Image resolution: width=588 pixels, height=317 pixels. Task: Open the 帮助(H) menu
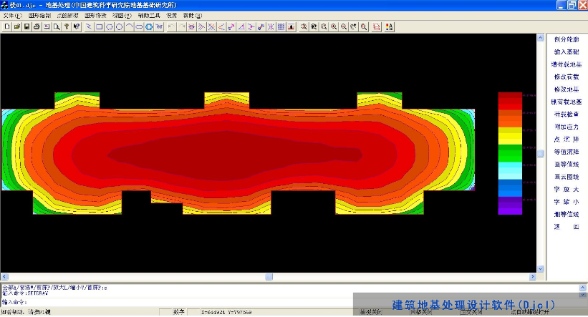tap(193, 15)
